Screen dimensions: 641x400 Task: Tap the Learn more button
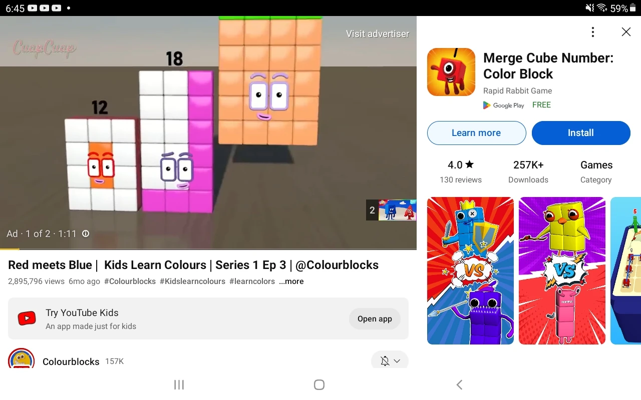coord(476,133)
